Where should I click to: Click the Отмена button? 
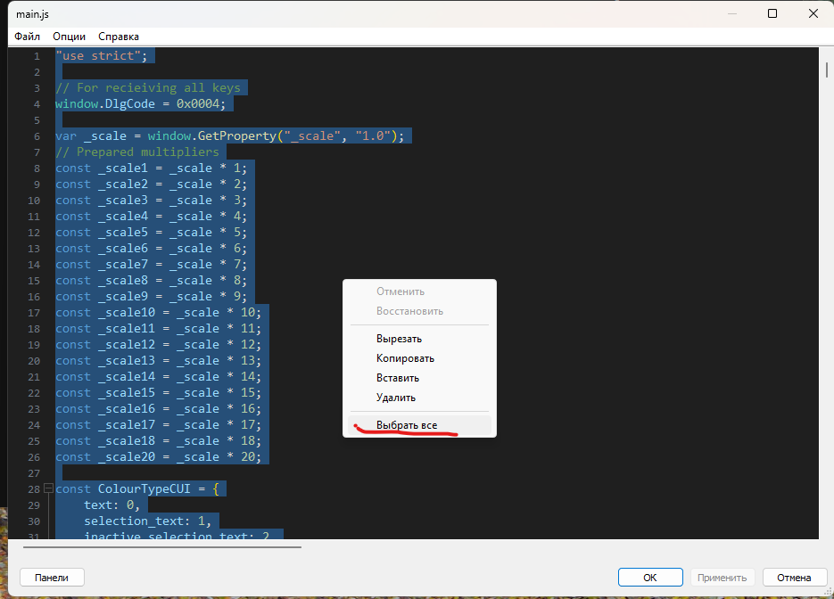[x=794, y=578]
